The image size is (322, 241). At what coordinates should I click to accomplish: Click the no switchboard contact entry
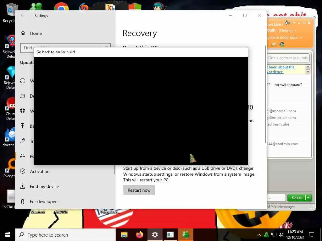[x=284, y=85]
